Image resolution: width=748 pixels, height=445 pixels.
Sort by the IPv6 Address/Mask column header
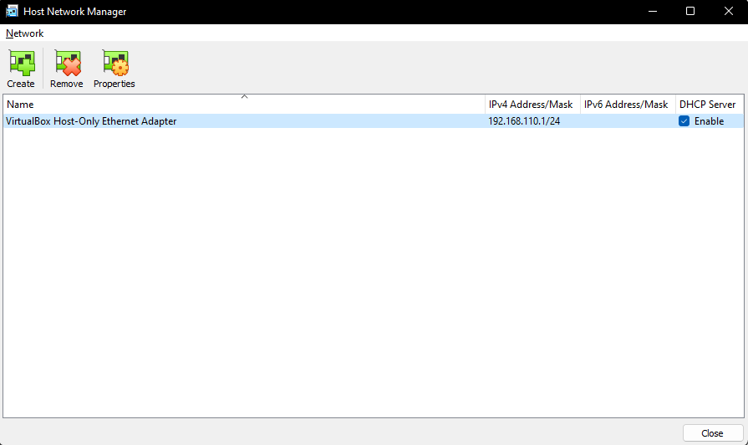[x=628, y=104]
